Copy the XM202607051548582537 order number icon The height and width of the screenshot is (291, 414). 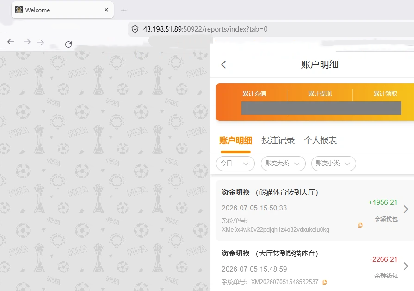pyautogui.click(x=325, y=282)
